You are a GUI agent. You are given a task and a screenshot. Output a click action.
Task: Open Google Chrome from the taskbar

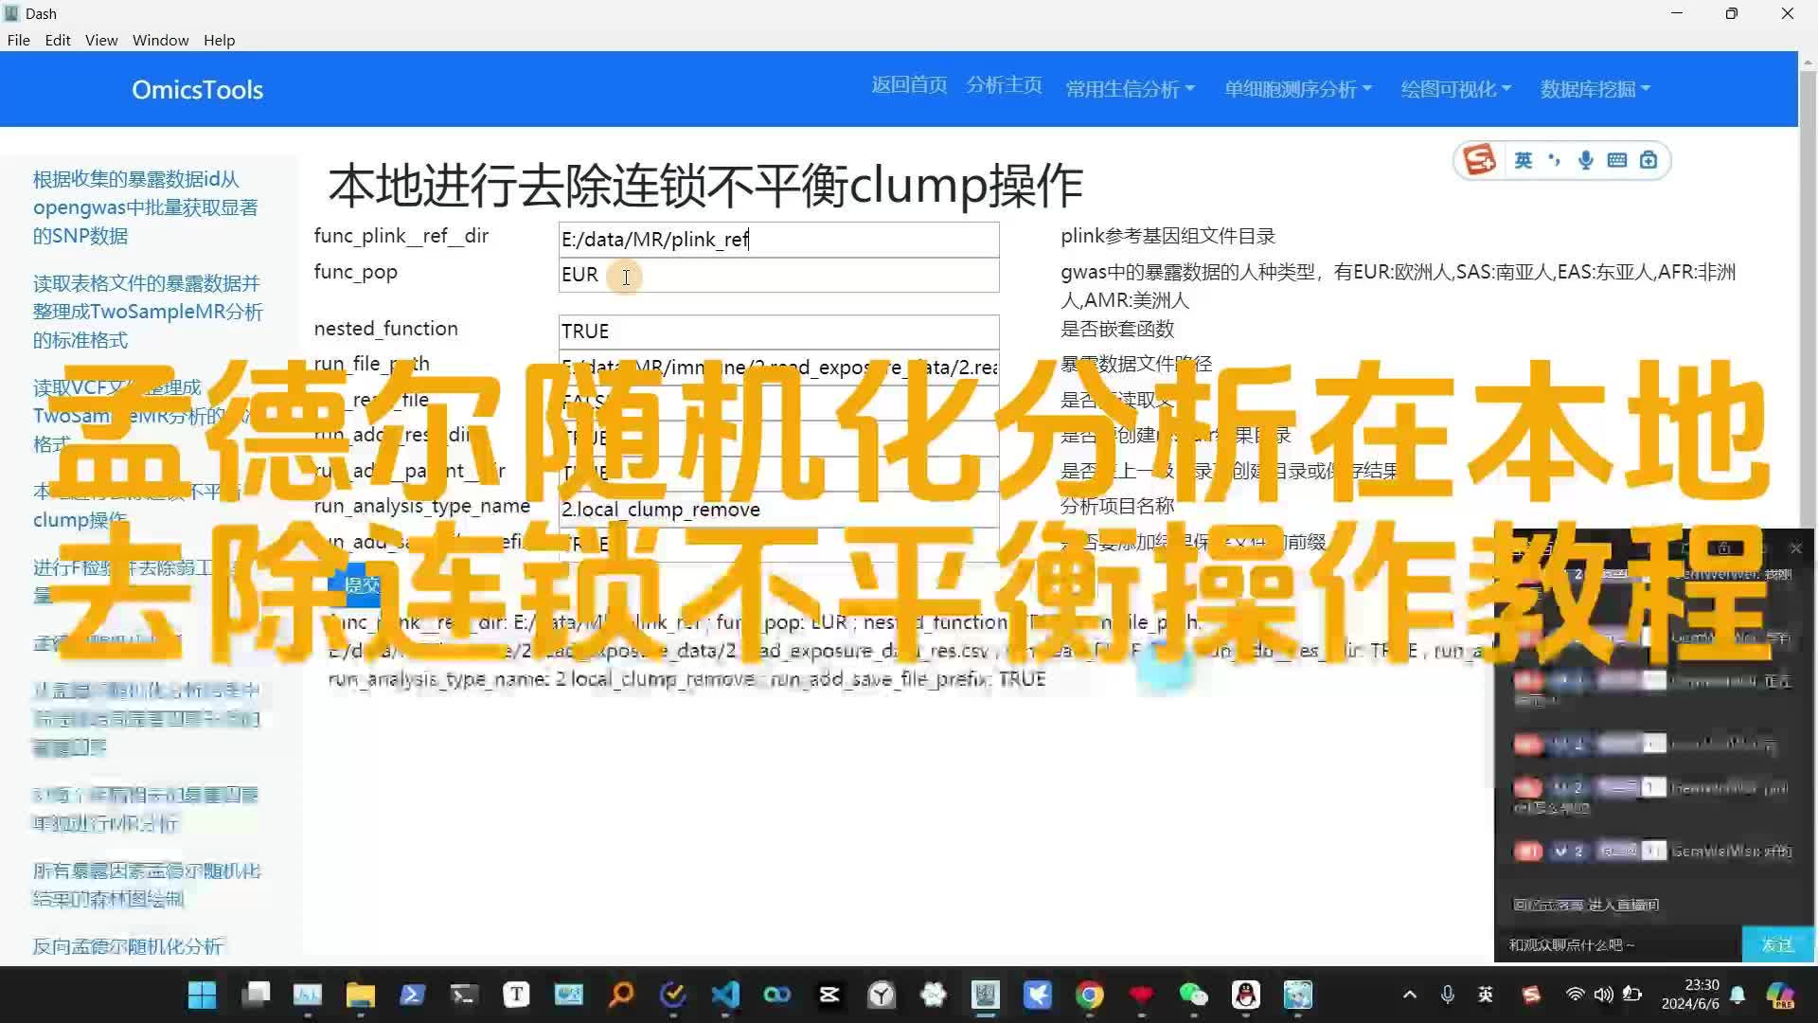[1089, 996]
